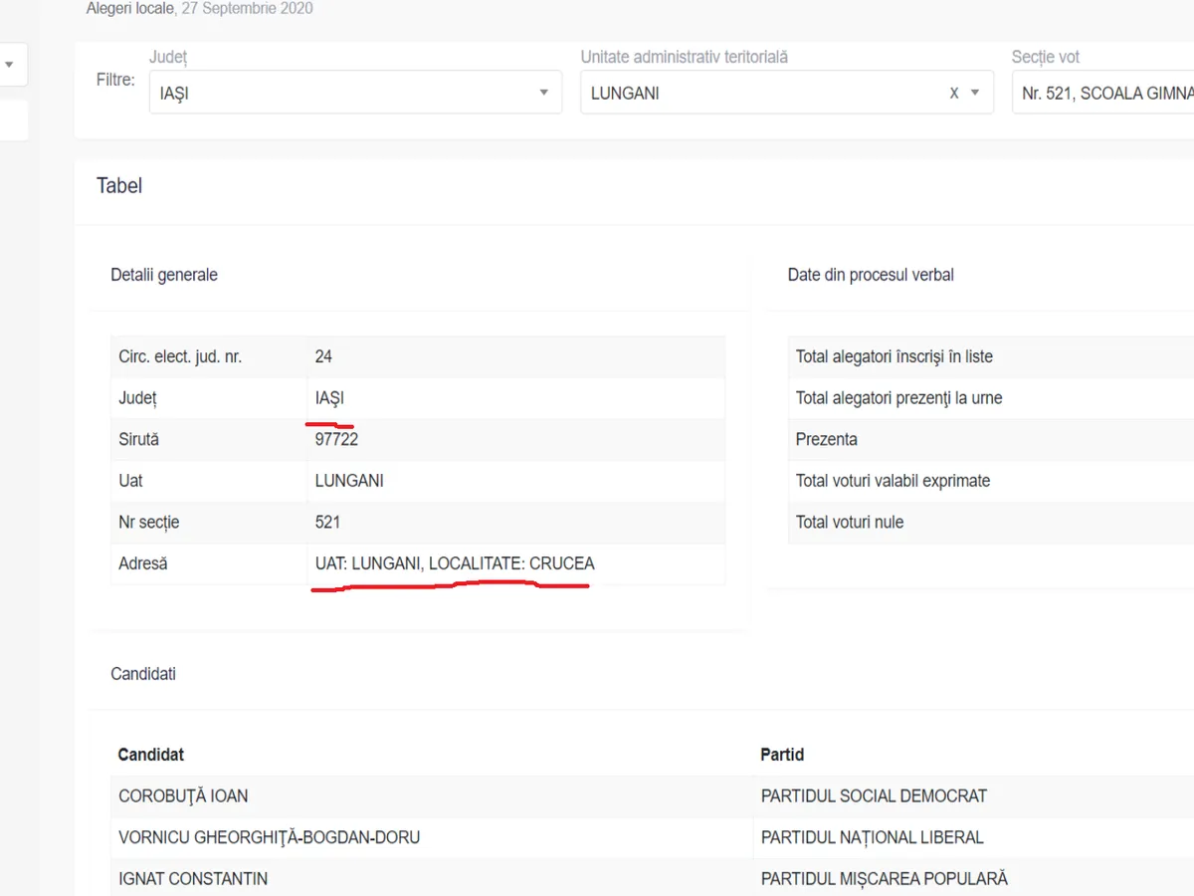Click the dropdown arrow in the left sidebar
Viewport: 1194px width, 896px height.
click(9, 65)
